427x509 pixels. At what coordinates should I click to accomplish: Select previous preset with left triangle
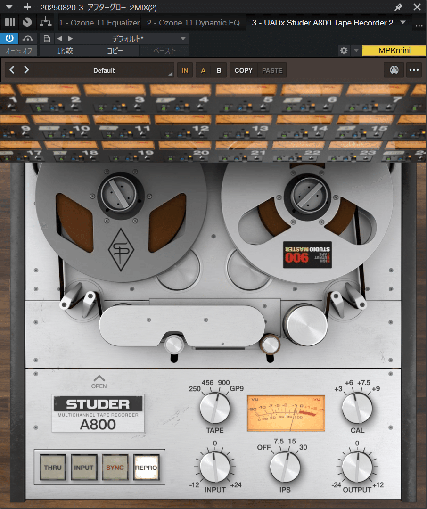point(60,39)
